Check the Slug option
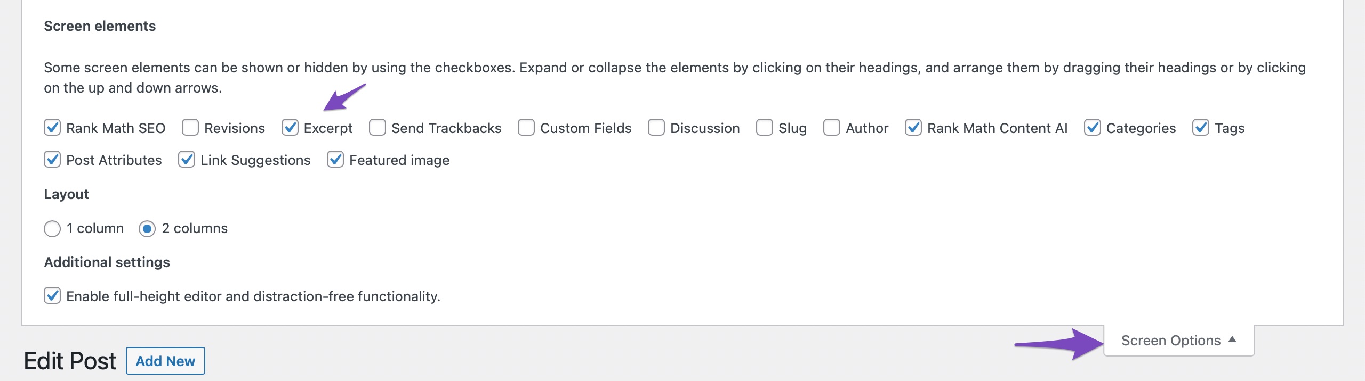Viewport: 1365px width, 381px height. tap(765, 128)
